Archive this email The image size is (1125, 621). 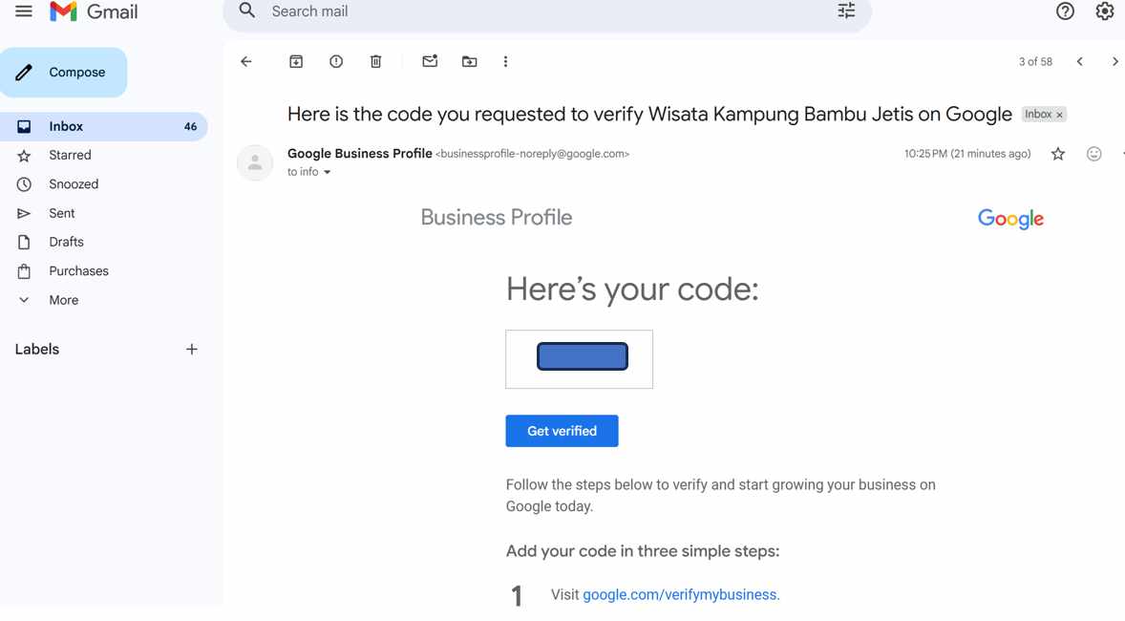point(296,60)
